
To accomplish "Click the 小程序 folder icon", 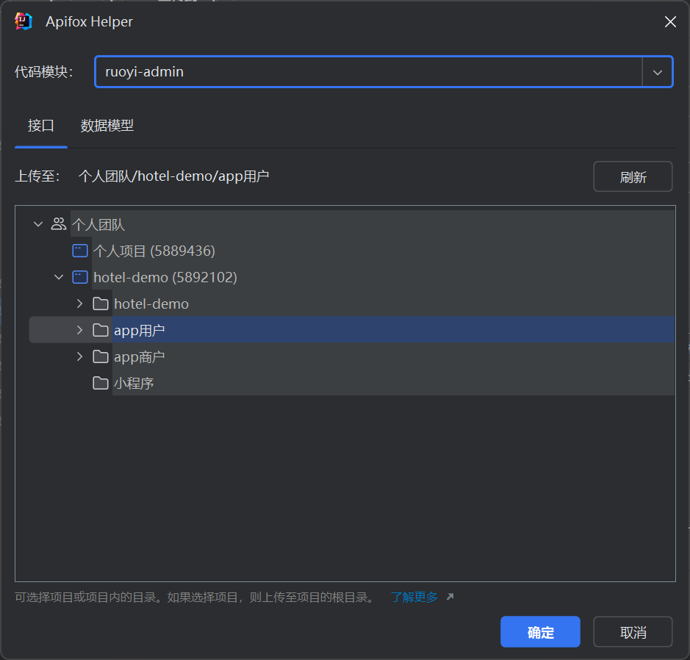I will pyautogui.click(x=101, y=383).
